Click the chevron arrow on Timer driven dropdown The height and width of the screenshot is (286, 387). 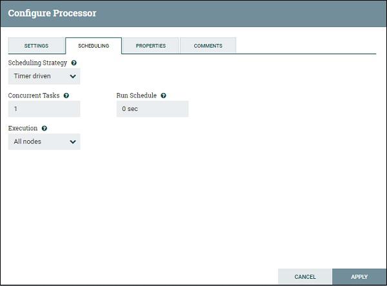tap(73, 76)
